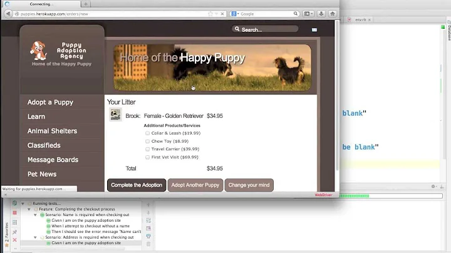Click the down arrow in test results toolbar

point(148,213)
